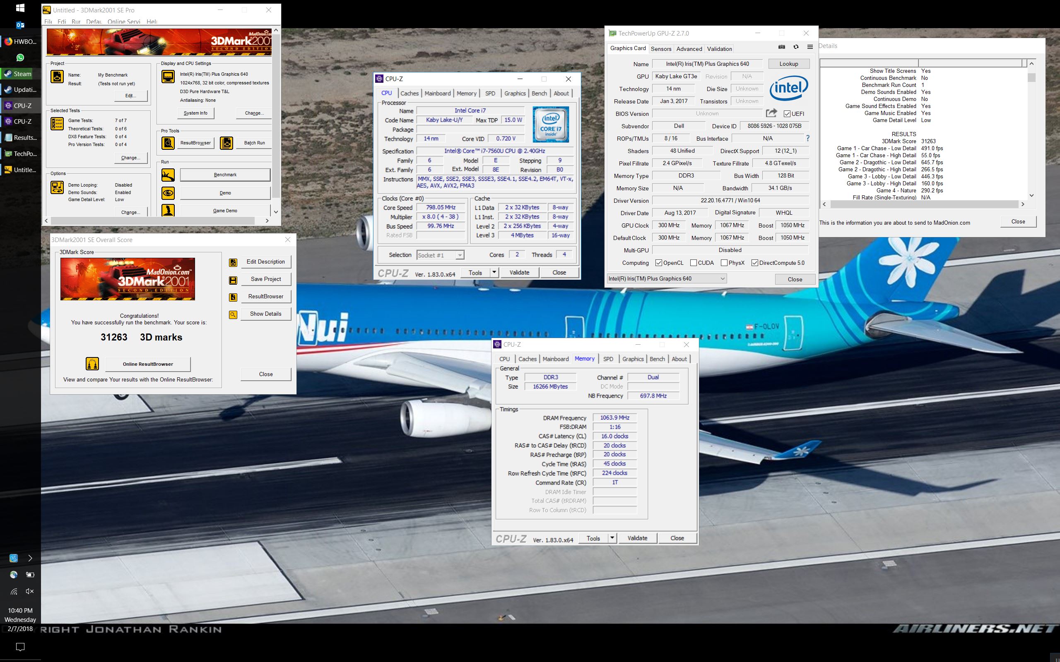
Task: Open Tools dropdown arrow in CPU-Z CPU window
Action: point(494,272)
